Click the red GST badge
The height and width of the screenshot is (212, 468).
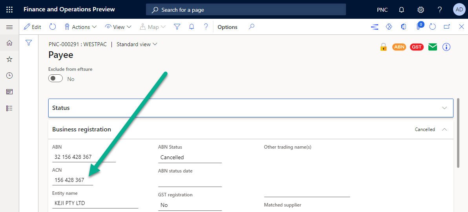pos(417,47)
